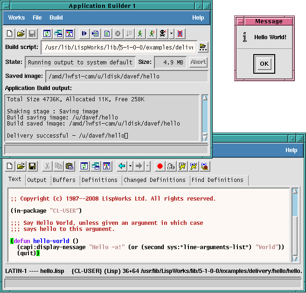Click the skull and crossbones kill icon

coord(163,34)
